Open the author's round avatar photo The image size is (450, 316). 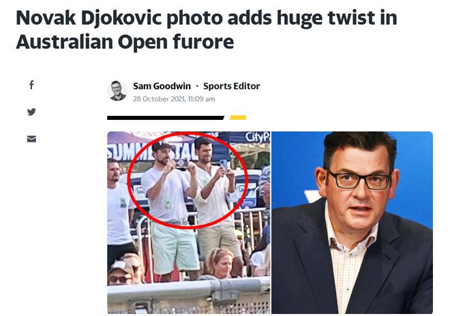[x=117, y=91]
